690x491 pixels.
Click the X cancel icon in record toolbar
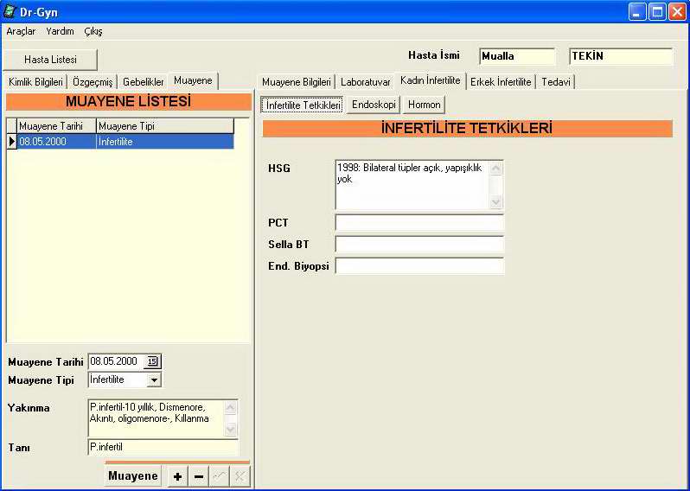point(240,476)
